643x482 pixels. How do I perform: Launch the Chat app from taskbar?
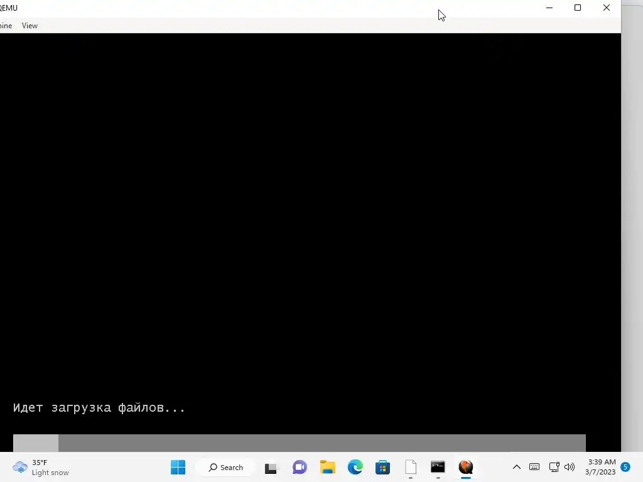tap(300, 467)
